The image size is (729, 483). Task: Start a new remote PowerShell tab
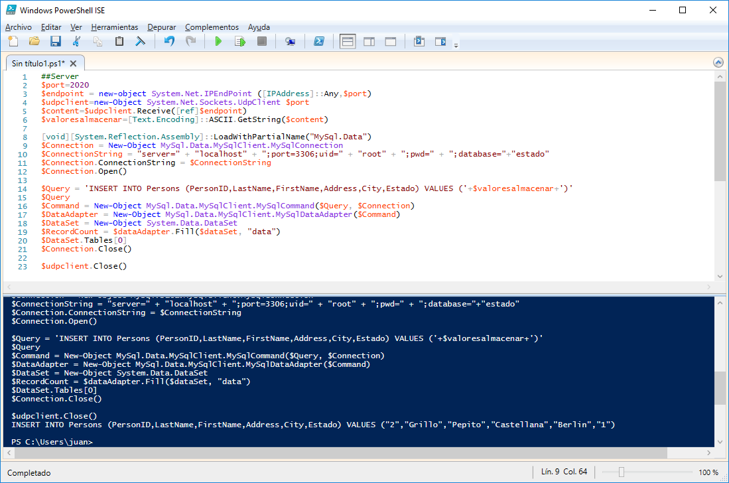point(290,42)
